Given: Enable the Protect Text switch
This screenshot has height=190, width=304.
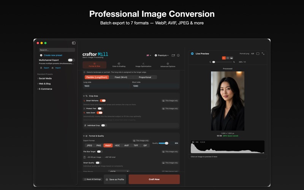Looking at the screenshot, I should point(100,109).
